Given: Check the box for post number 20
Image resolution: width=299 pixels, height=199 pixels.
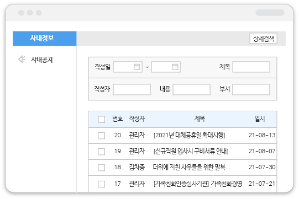Looking at the screenshot, I should click(102, 136).
